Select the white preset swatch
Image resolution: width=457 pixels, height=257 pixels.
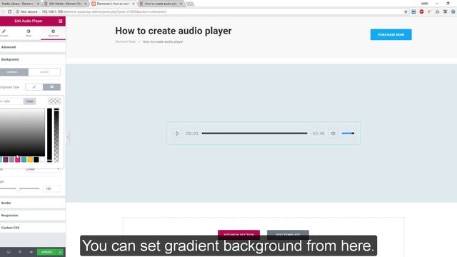(x=42, y=159)
